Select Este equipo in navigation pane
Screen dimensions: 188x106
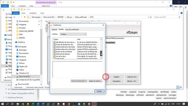pyautogui.click(x=22, y=47)
